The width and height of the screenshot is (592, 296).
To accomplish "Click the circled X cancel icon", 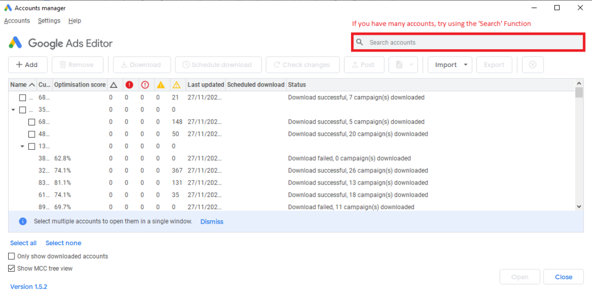I will (532, 65).
